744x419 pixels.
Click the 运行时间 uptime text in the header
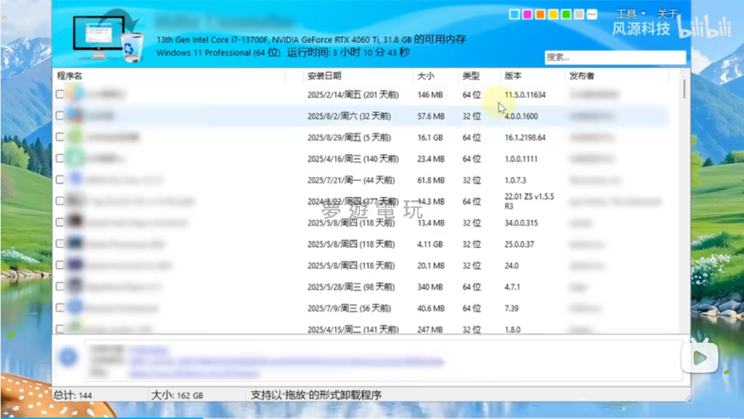pos(348,52)
